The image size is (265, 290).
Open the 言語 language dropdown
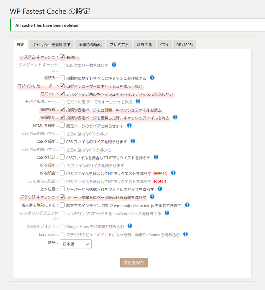(76, 244)
